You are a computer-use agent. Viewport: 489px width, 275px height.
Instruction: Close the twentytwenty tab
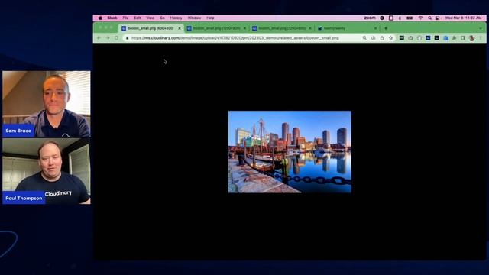[x=375, y=28]
